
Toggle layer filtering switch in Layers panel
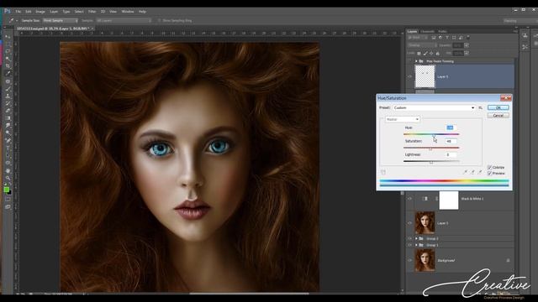tap(468, 37)
